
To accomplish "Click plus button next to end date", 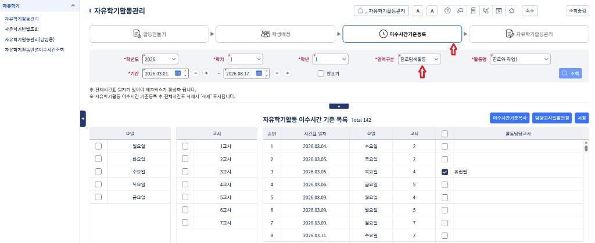I will 288,74.
